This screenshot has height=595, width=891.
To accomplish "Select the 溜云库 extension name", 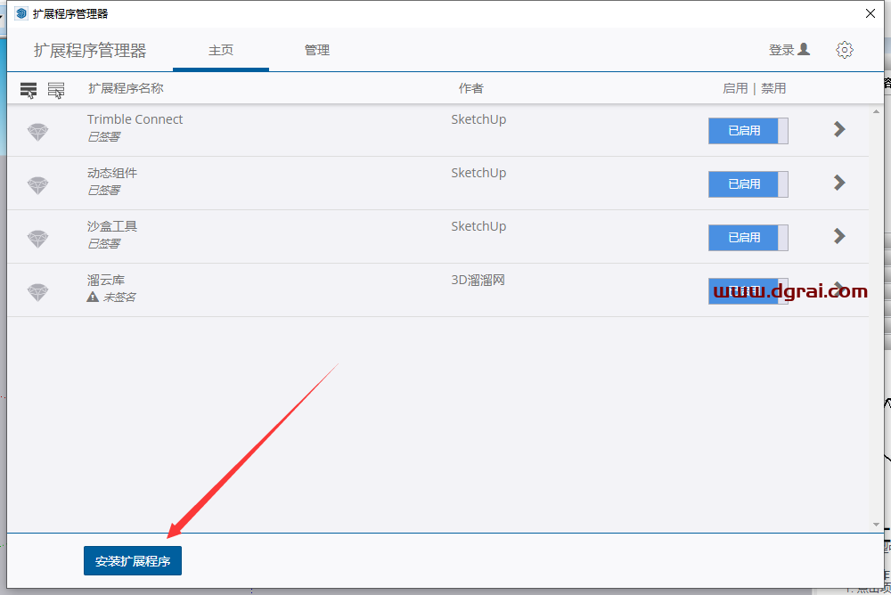I will [x=106, y=280].
